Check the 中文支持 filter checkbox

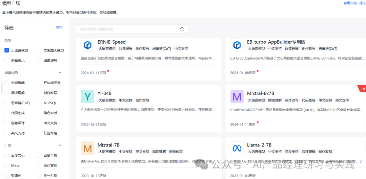39,123
